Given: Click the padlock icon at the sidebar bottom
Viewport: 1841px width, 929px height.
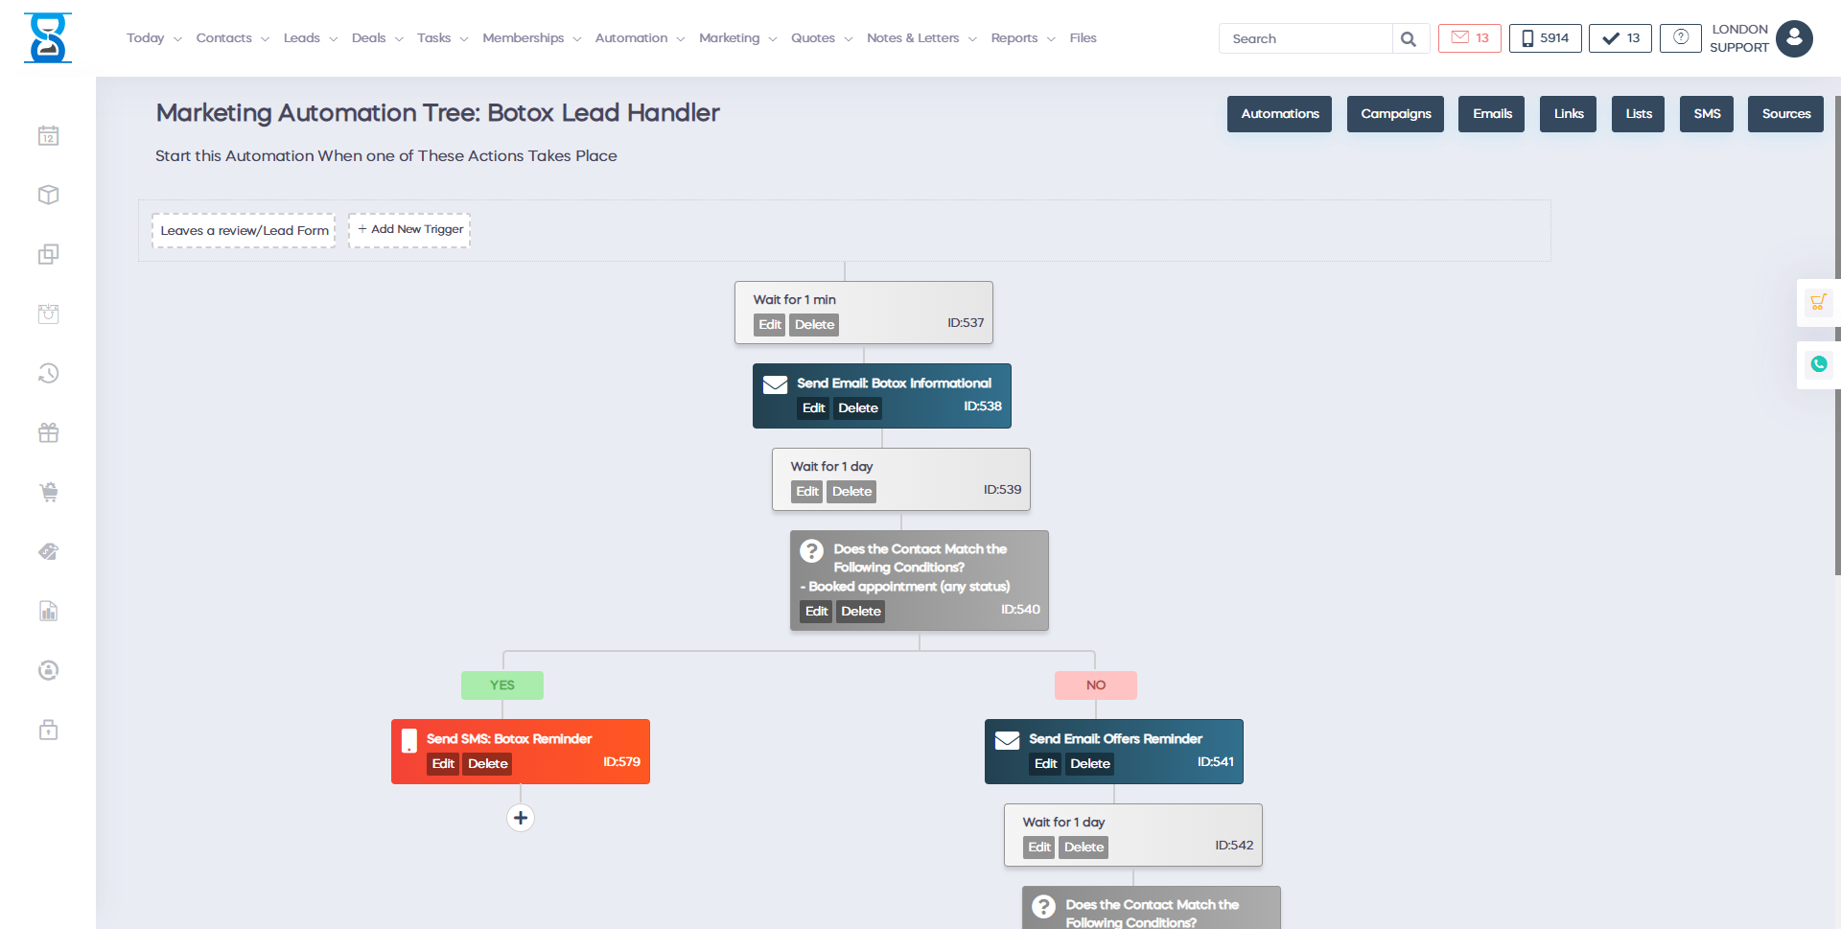Looking at the screenshot, I should pyautogui.click(x=48, y=730).
